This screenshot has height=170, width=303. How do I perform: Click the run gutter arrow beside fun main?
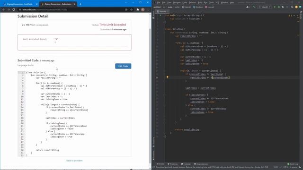coord(160,15)
